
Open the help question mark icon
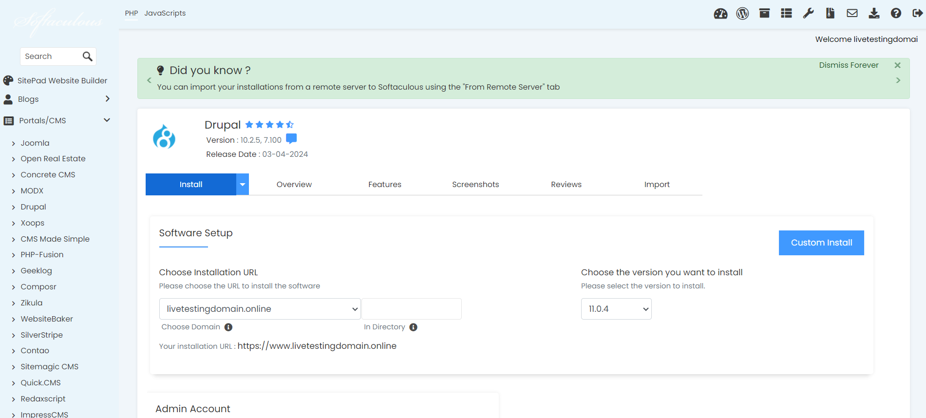[896, 13]
